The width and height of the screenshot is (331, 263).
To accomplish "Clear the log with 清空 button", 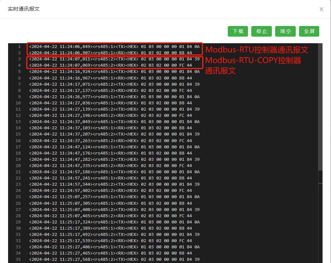I will pos(285,32).
